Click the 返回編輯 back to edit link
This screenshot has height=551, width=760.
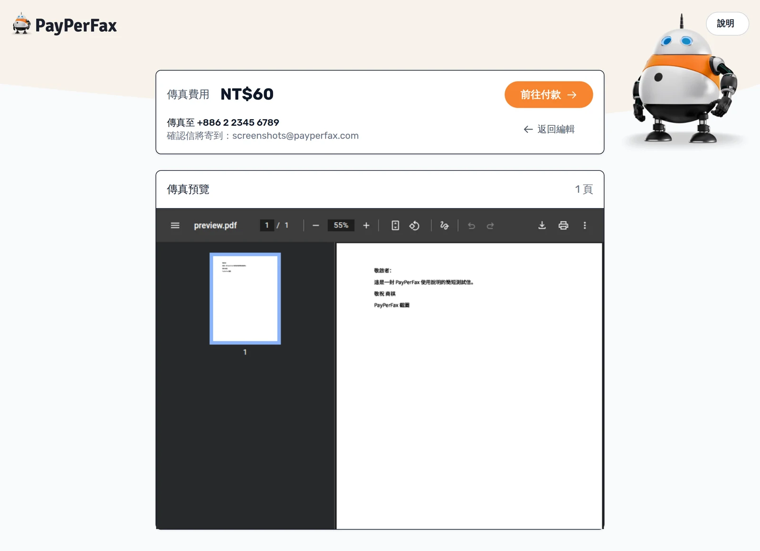549,129
